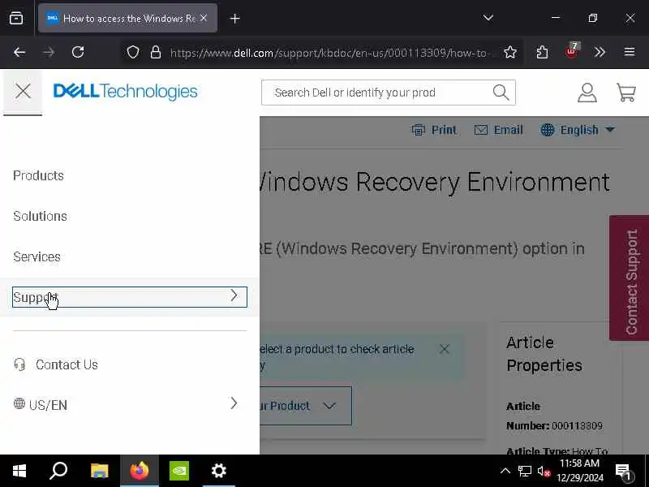Open the notification center icon
This screenshot has height=487, width=649.
point(623,471)
